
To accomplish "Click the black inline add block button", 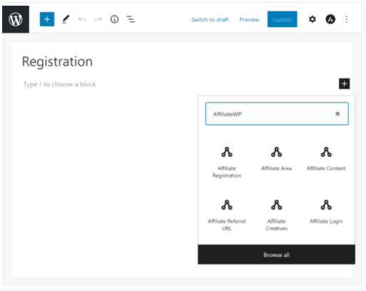I will (x=344, y=83).
